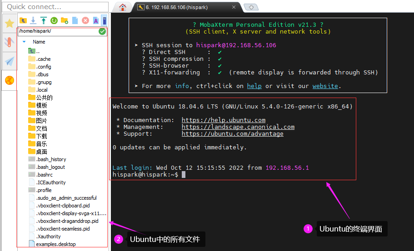Click in the Quick connect field
Screen dimensions: 414x251
(55, 7)
